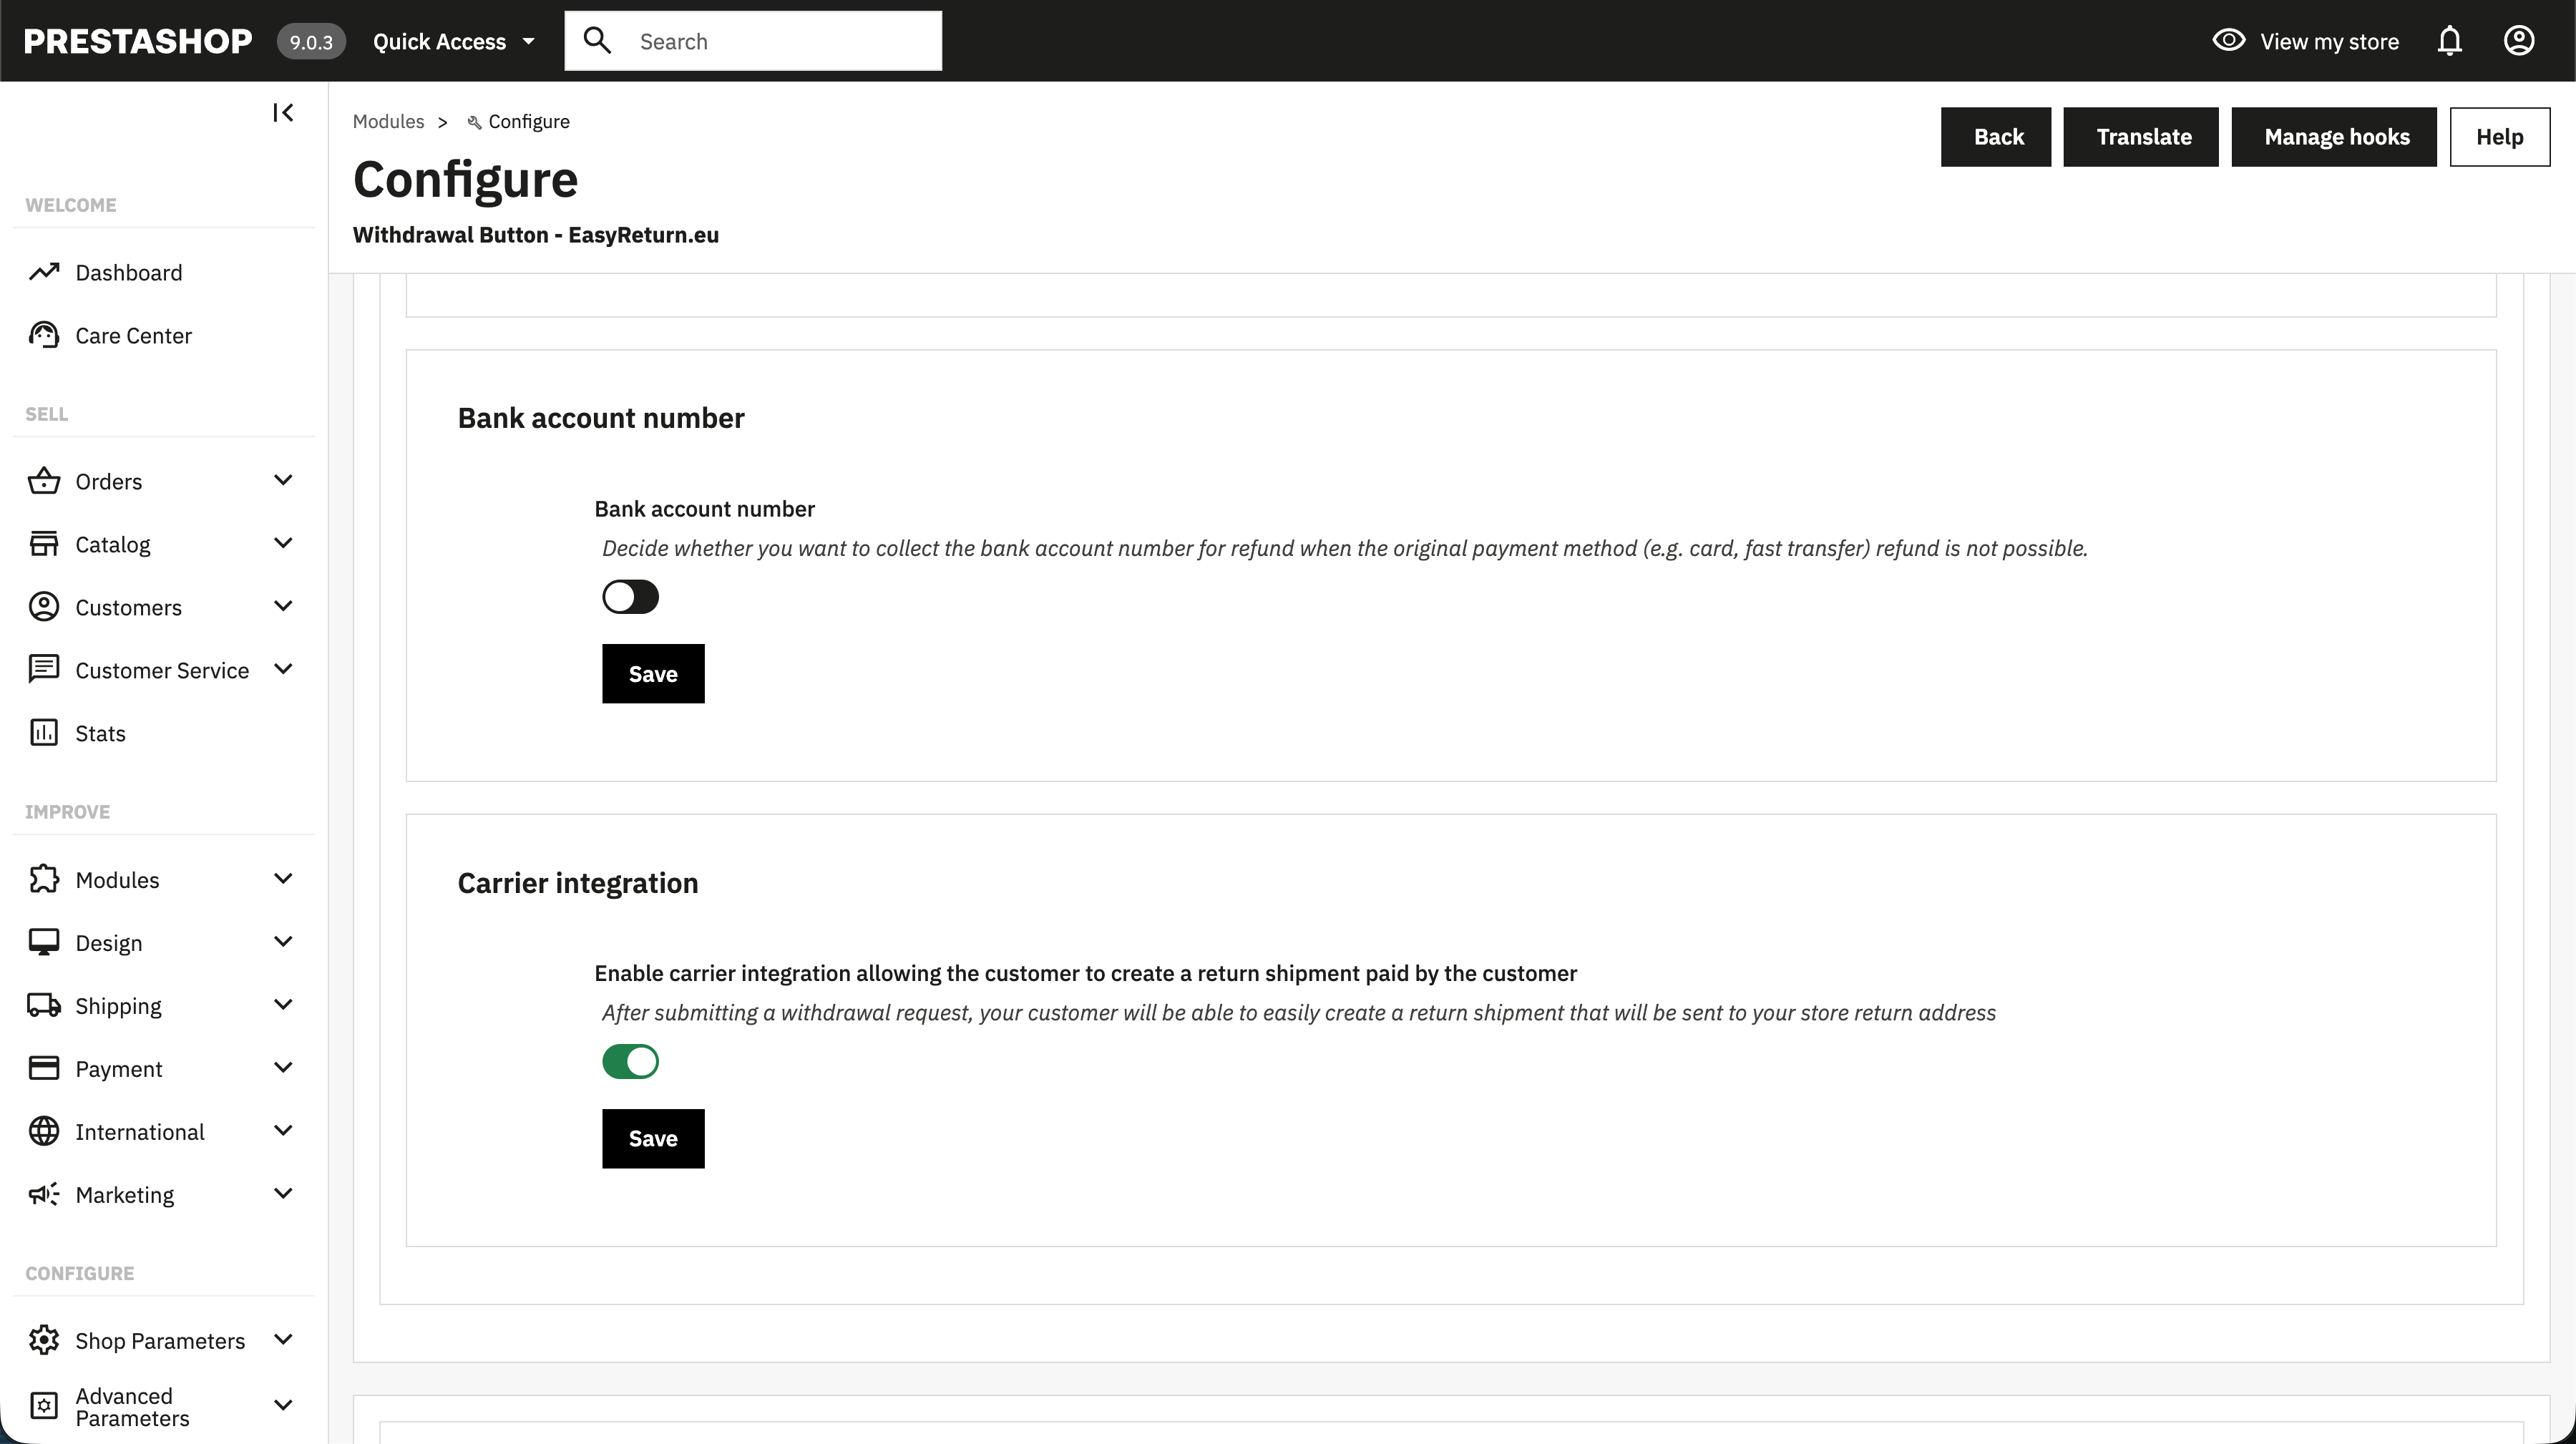Expand the Advanced Parameters chevron
The width and height of the screenshot is (2576, 1444).
(283, 1405)
